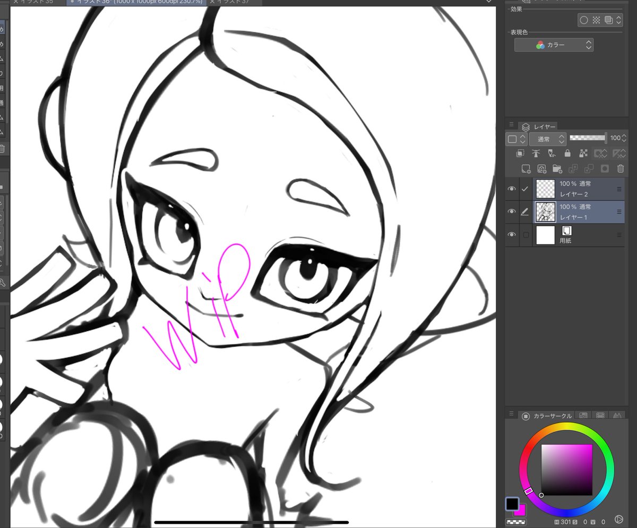Switch to the intermediate color palette tab

click(617, 415)
